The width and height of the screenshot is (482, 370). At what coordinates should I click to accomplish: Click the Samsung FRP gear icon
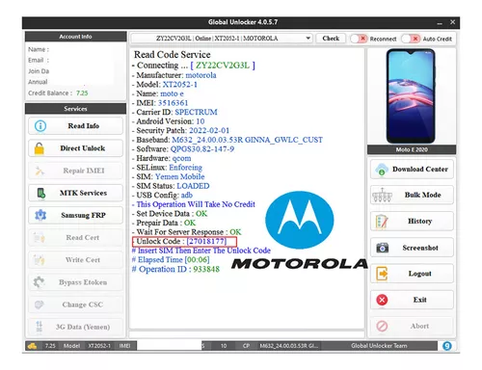(x=40, y=215)
